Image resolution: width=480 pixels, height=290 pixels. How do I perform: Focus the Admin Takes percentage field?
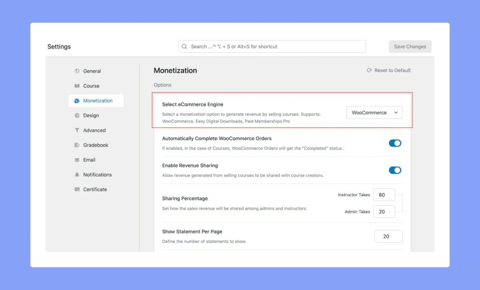click(x=384, y=212)
